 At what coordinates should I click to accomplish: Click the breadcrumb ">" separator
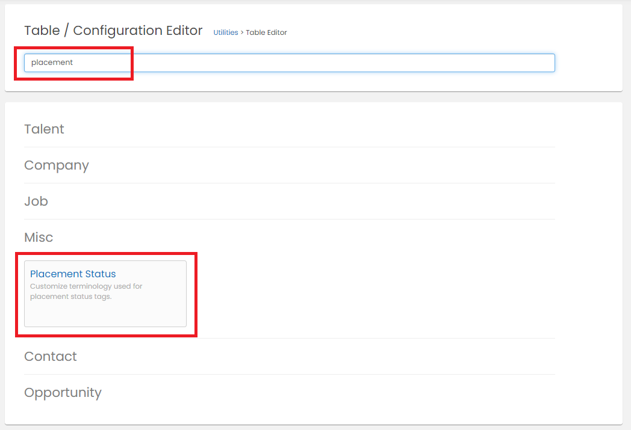point(242,32)
